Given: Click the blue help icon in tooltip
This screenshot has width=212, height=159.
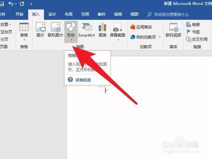Looking at the screenshot, I should pyautogui.click(x=70, y=80).
